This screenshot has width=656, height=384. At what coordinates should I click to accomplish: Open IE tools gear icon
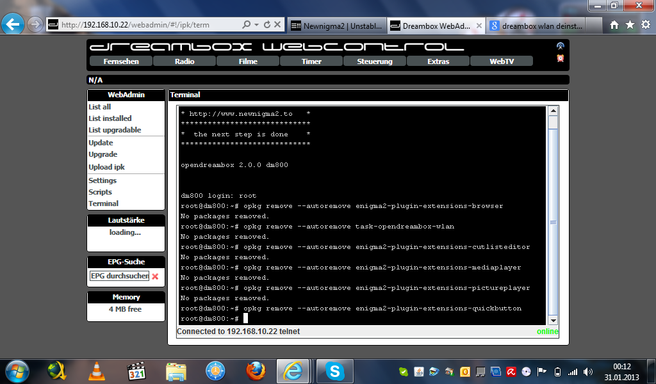point(644,24)
